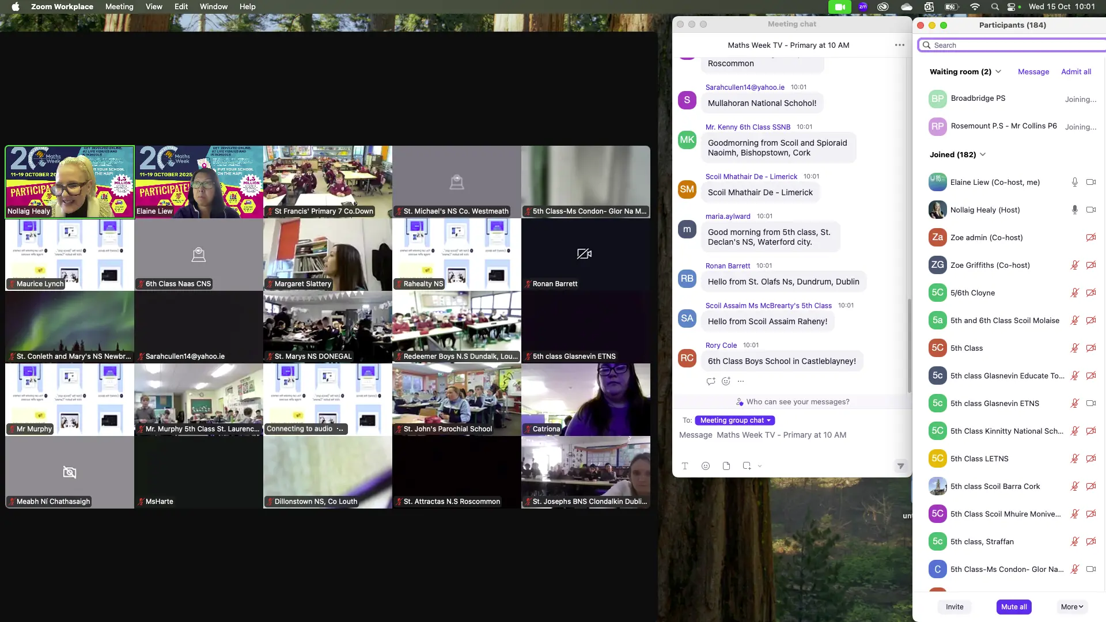
Task: Click the attach file icon in chat
Action: pos(726,466)
